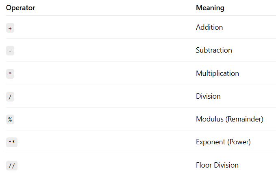Select the (Remainder) text in parentheses

[244, 119]
